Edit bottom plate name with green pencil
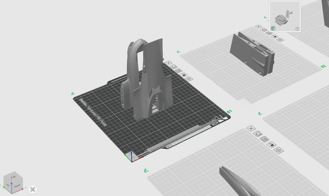 click(146, 171)
